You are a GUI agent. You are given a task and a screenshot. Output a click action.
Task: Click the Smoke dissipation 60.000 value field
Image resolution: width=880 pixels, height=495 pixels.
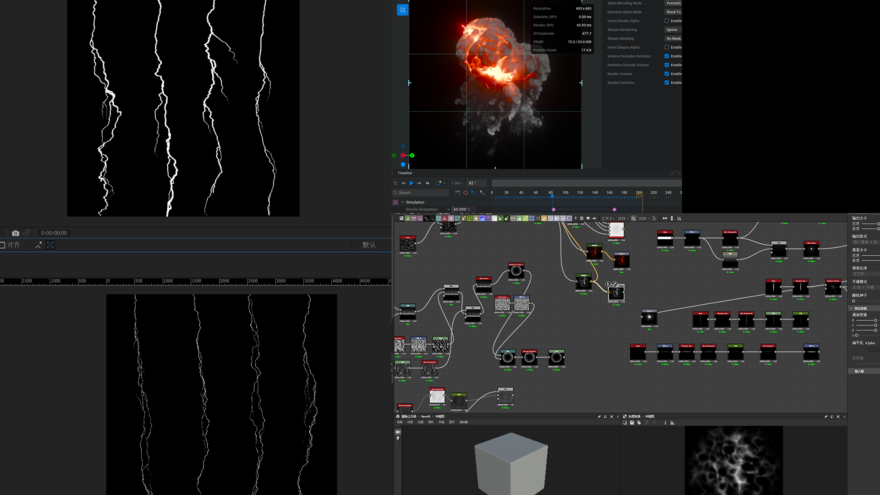tap(461, 209)
